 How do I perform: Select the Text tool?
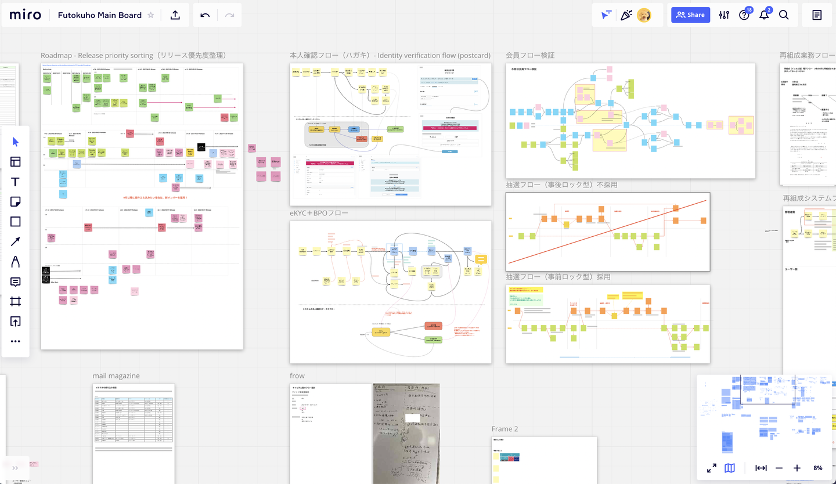pyautogui.click(x=16, y=182)
